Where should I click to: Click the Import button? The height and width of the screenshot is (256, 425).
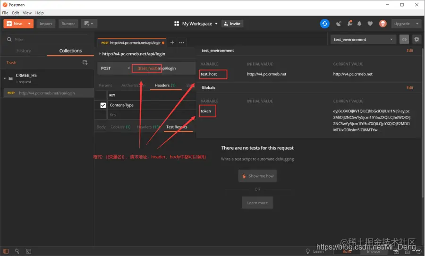tap(46, 24)
